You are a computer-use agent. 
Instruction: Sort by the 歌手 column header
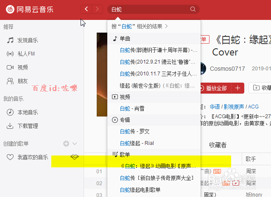[x=251, y=159]
